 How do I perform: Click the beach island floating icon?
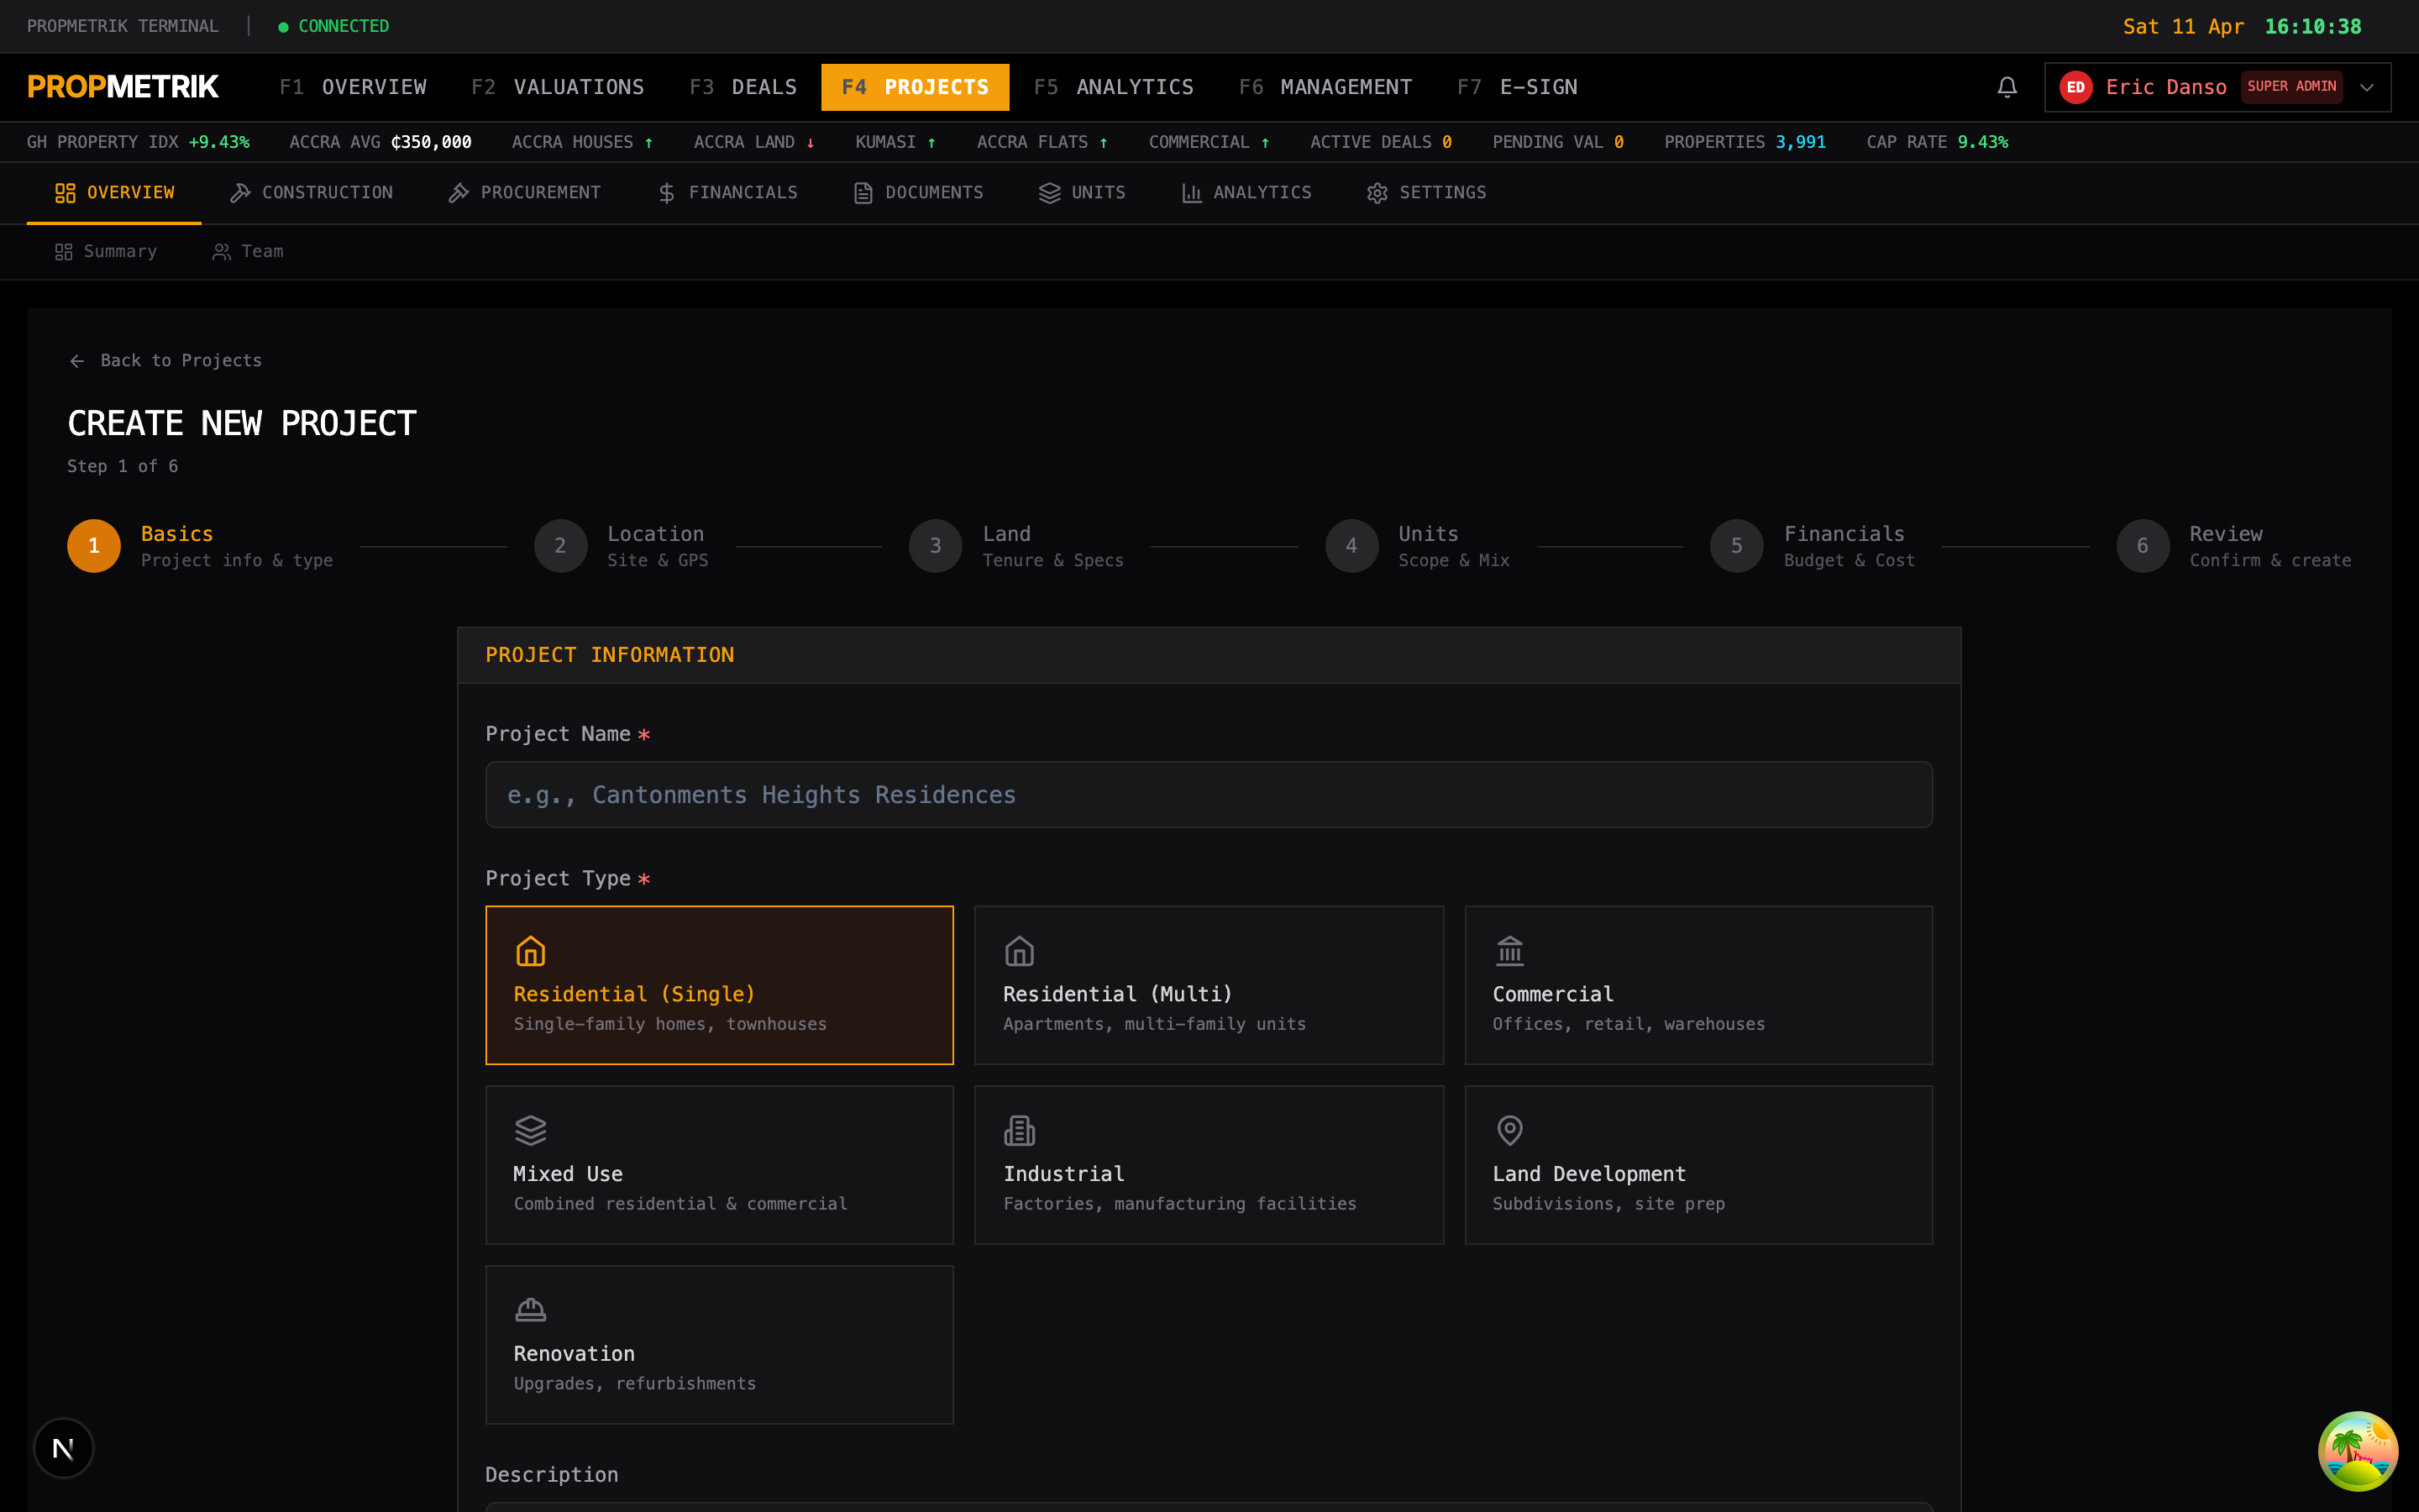tap(2357, 1450)
